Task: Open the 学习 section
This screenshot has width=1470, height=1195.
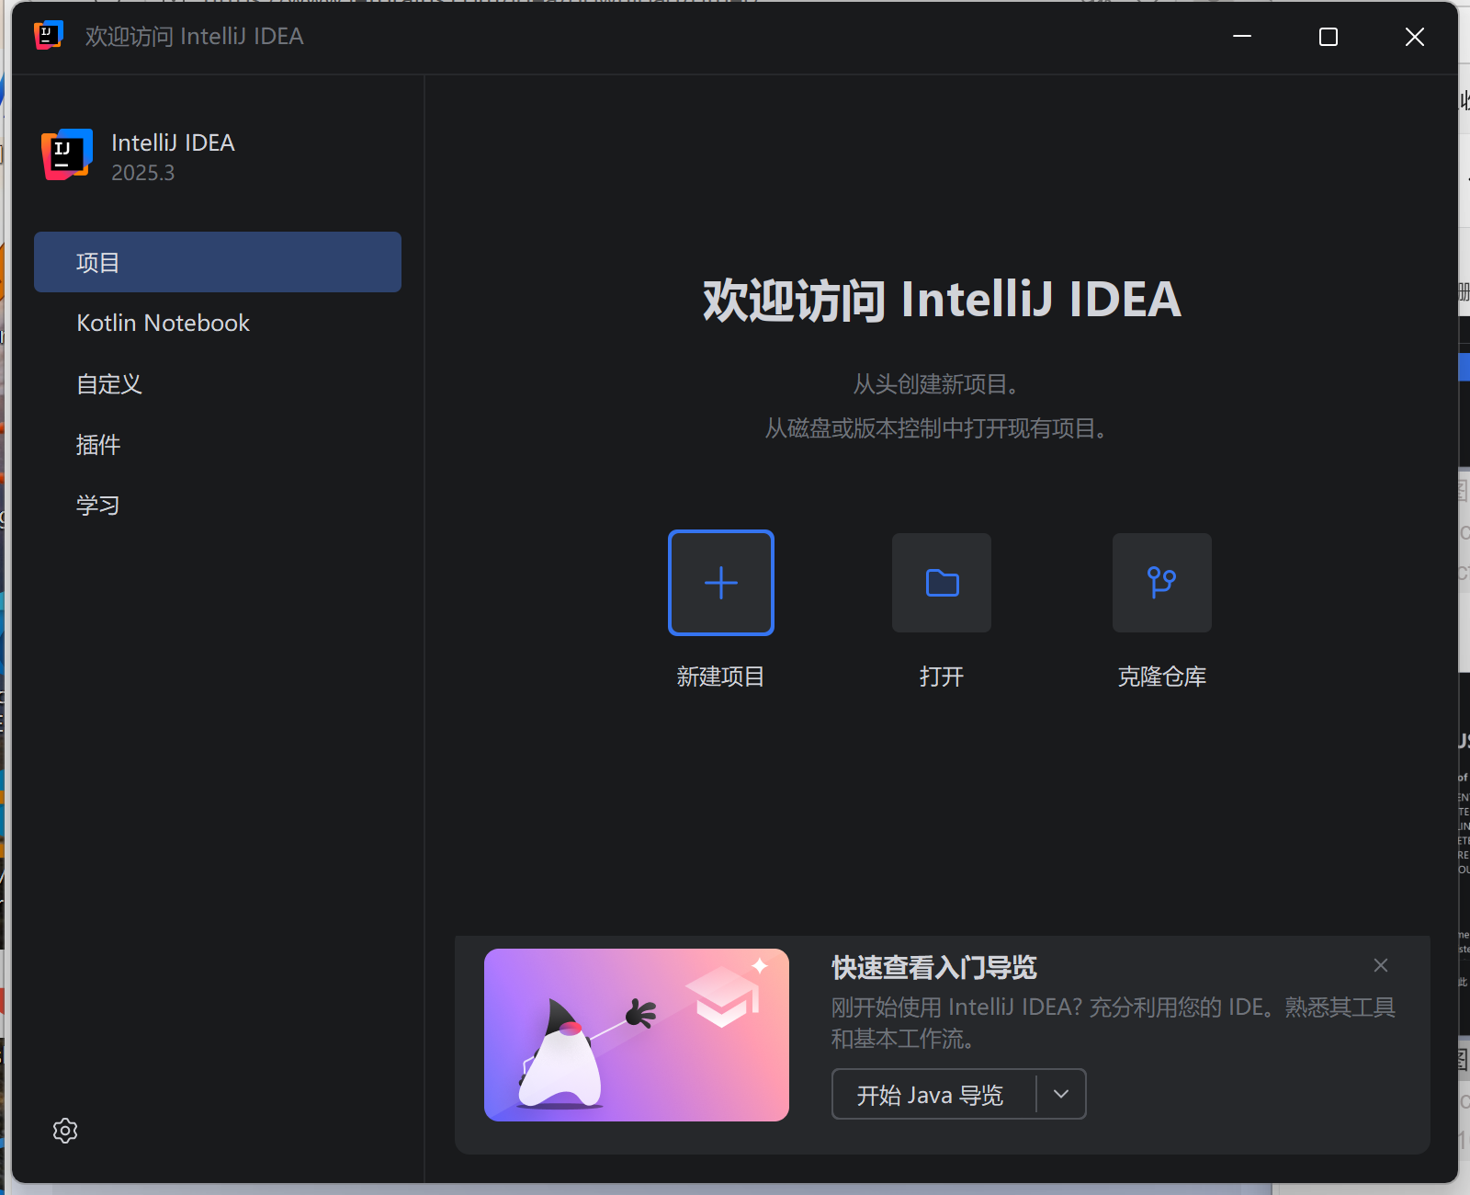Action: (x=218, y=505)
